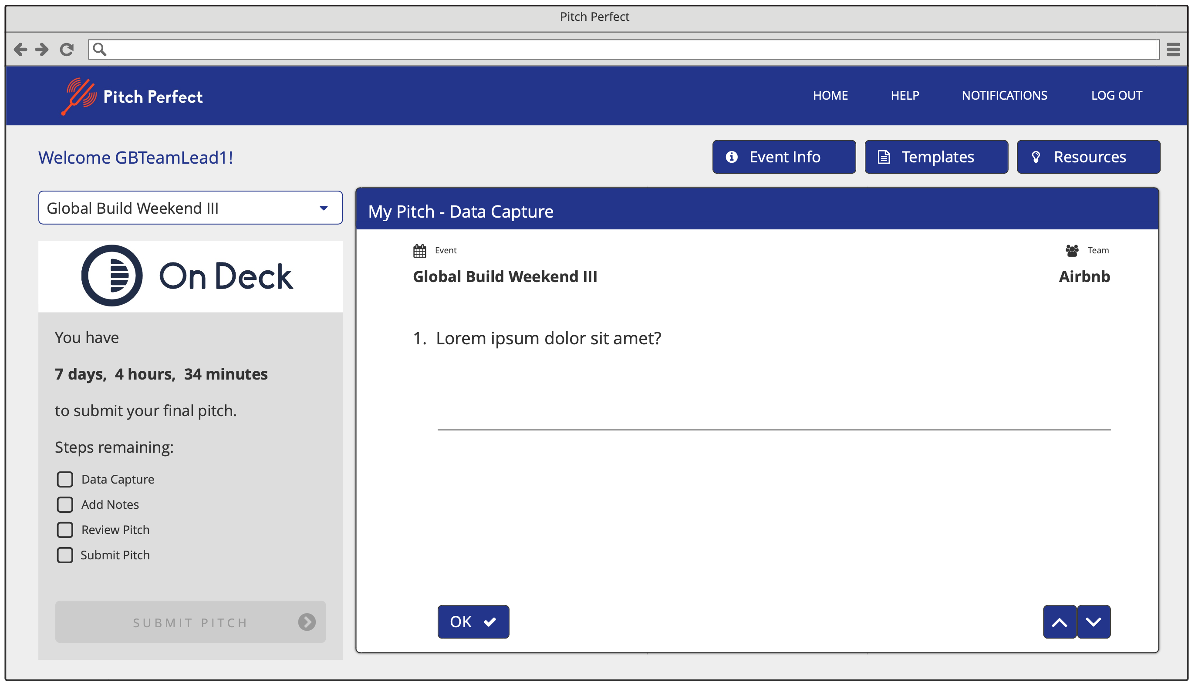Image resolution: width=1195 pixels, height=686 pixels.
Task: Click the browser reload icon
Action: tap(67, 49)
